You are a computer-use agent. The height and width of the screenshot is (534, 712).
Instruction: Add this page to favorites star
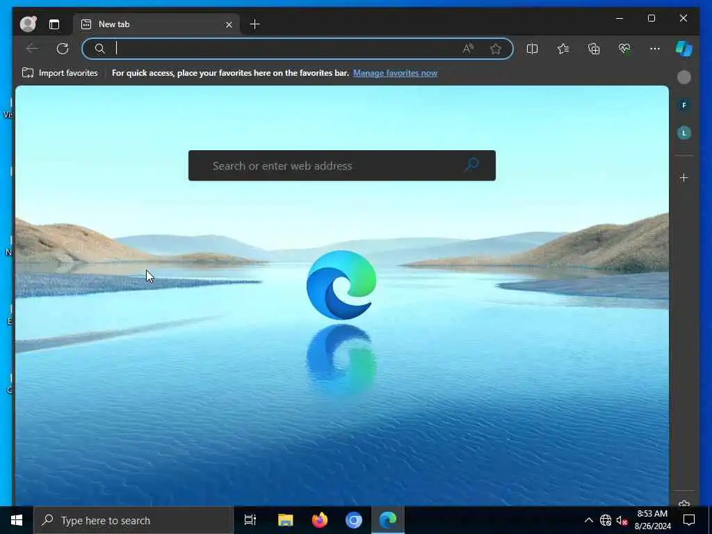(x=495, y=49)
